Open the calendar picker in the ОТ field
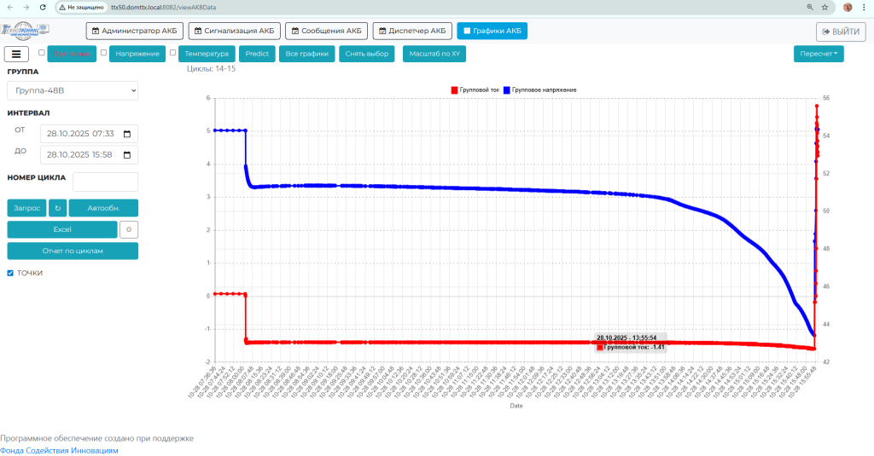874x456 pixels. 127,134
